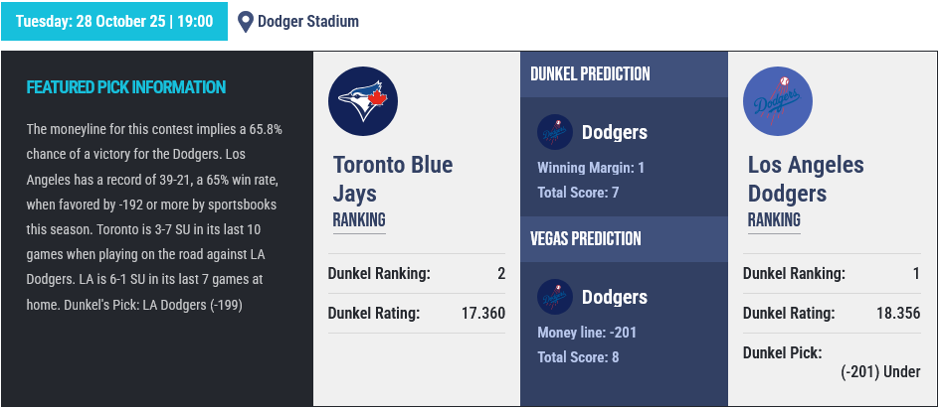Open the Toronto Blue Jays team name

pos(393,178)
